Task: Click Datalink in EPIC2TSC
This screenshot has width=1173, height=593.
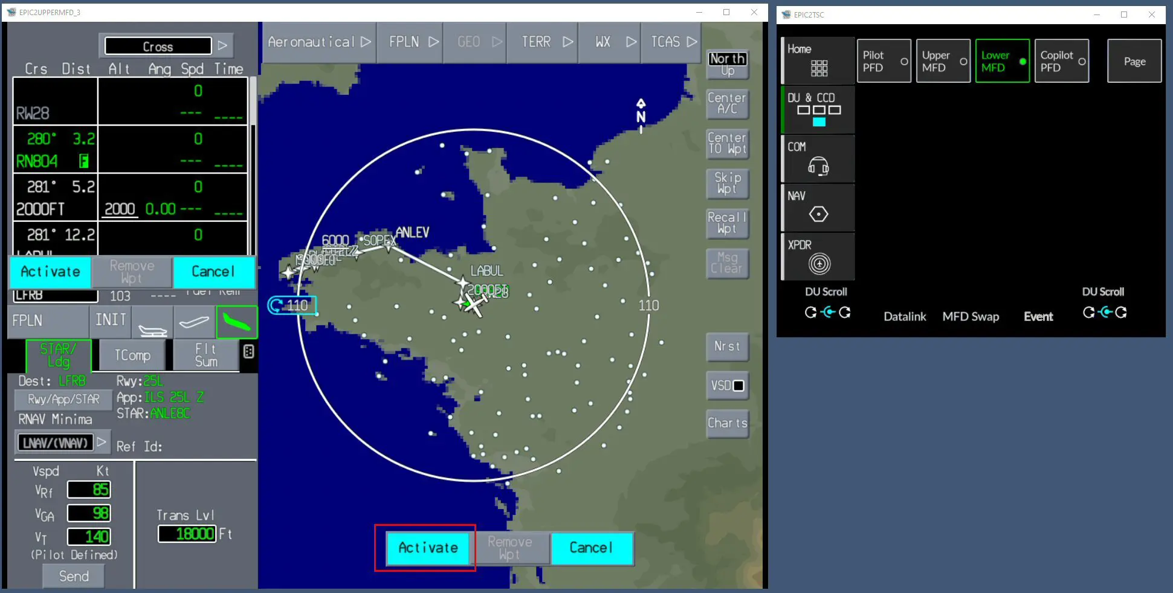Action: (x=905, y=317)
